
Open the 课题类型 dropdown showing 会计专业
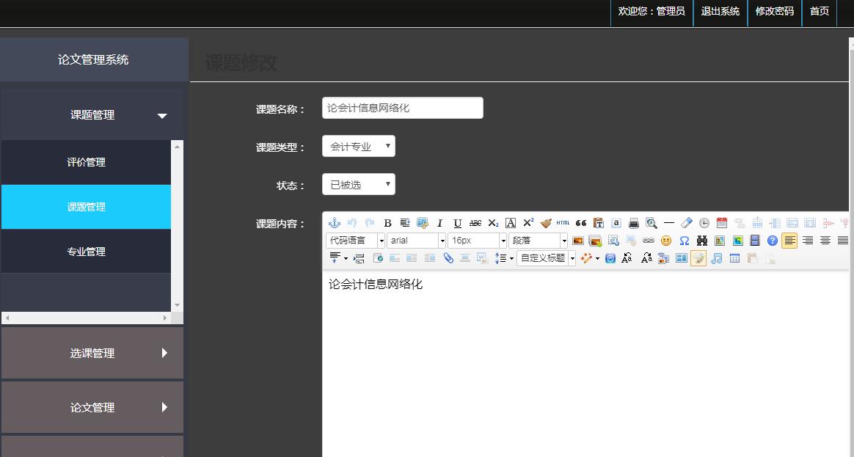click(358, 147)
